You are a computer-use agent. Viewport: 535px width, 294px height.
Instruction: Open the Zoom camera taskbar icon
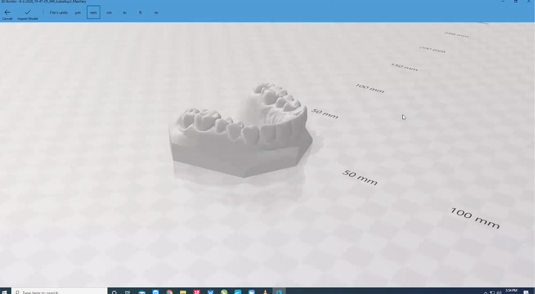251,292
